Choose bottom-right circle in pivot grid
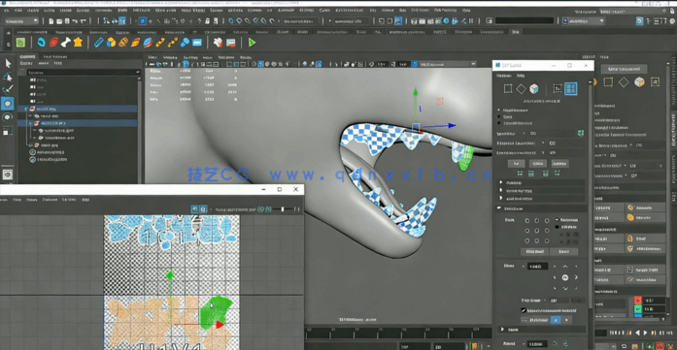The image size is (677, 350). point(546,241)
